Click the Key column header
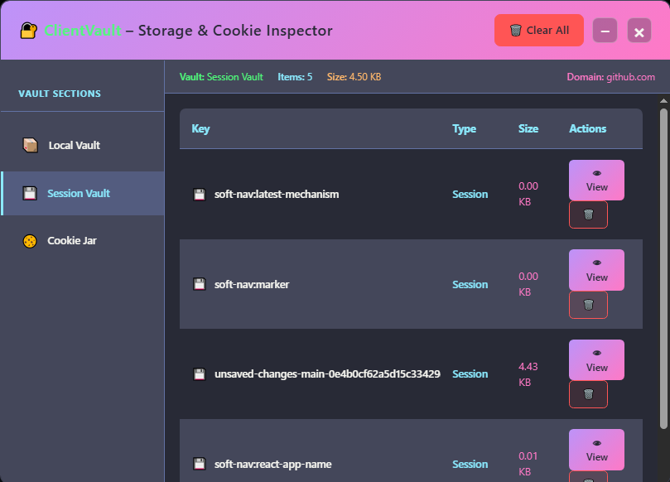 coord(201,129)
